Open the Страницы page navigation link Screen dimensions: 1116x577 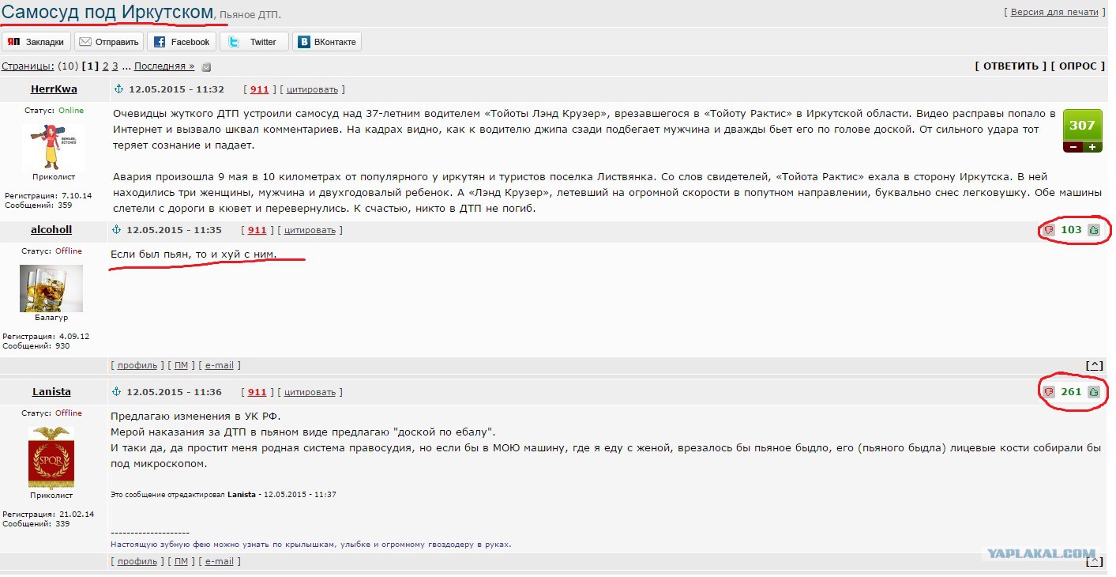pos(28,66)
